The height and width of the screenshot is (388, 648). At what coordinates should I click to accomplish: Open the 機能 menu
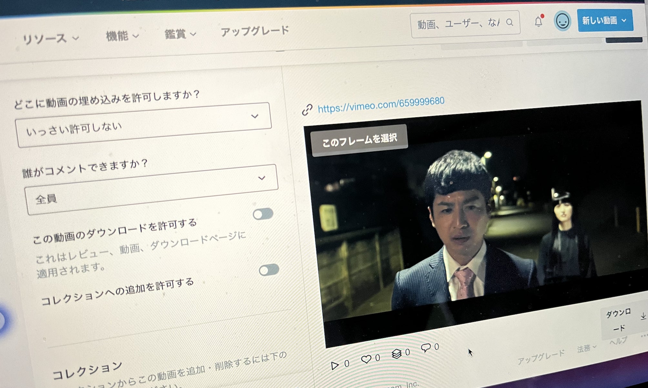pyautogui.click(x=122, y=35)
